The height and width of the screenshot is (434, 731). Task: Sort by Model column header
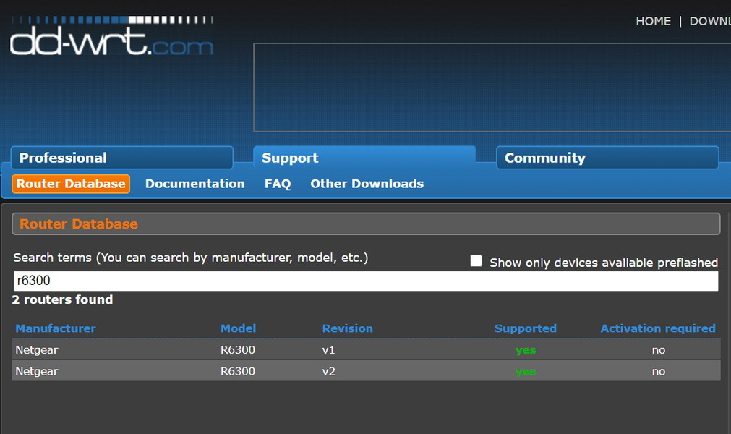tap(238, 328)
